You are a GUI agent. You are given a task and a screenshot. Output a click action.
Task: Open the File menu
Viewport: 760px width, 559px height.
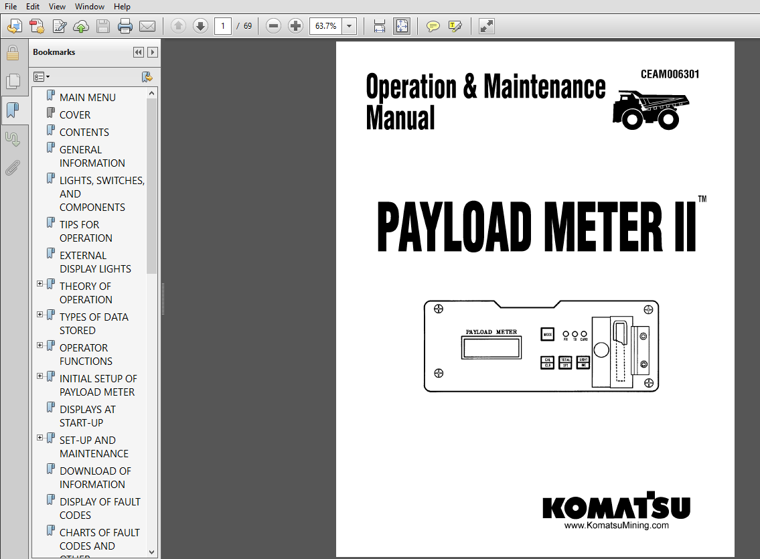[x=11, y=6]
